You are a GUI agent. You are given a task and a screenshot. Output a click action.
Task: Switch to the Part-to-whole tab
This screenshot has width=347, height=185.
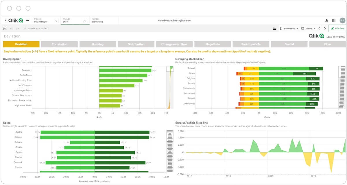click(x=251, y=44)
